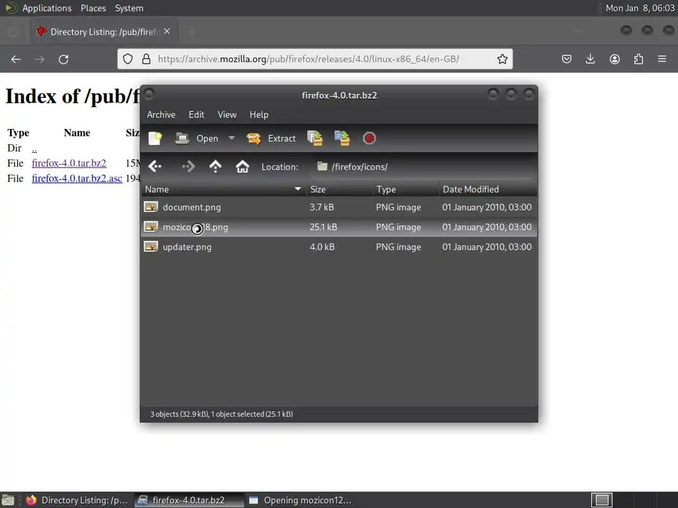The height and width of the screenshot is (508, 678).
Task: Select document.png in the archive list
Action: point(339,207)
